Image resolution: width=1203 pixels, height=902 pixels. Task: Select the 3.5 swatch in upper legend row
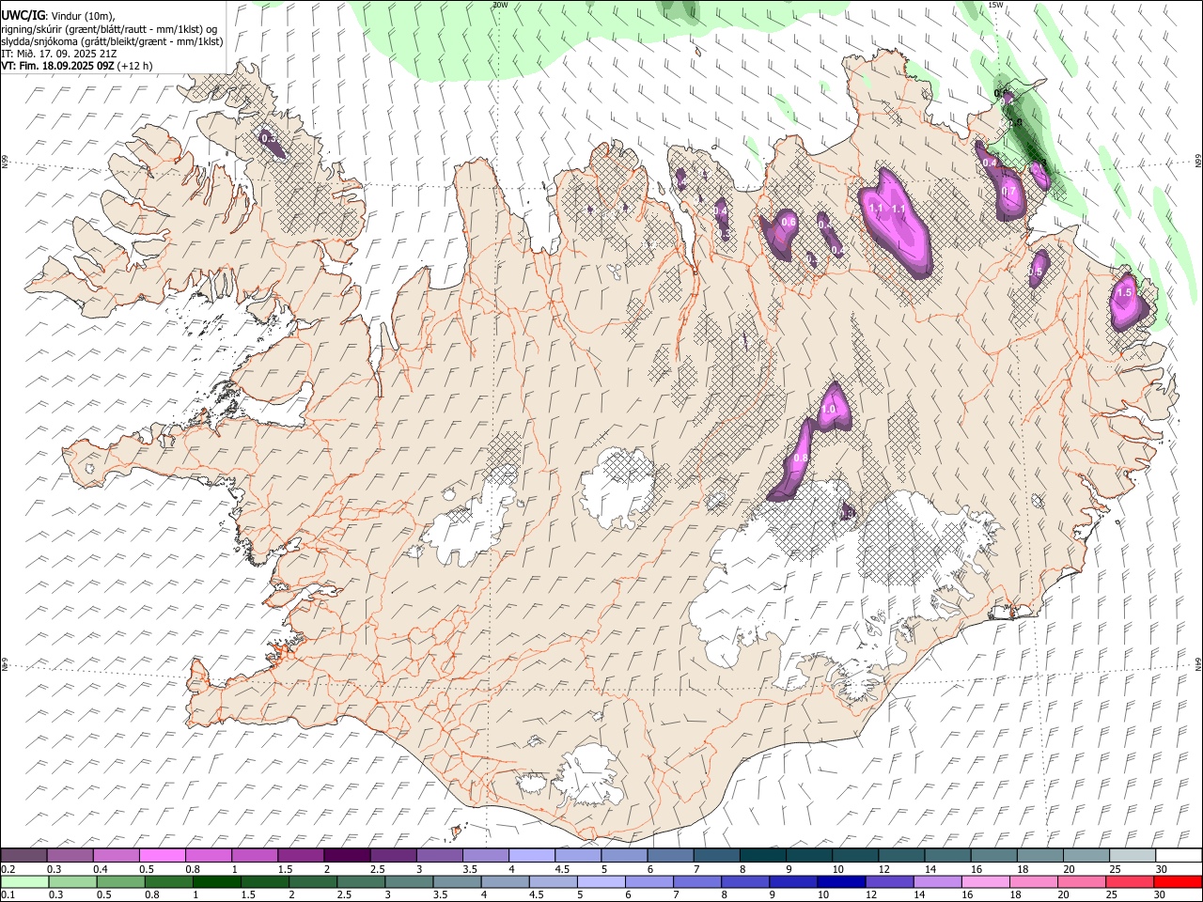[485, 856]
